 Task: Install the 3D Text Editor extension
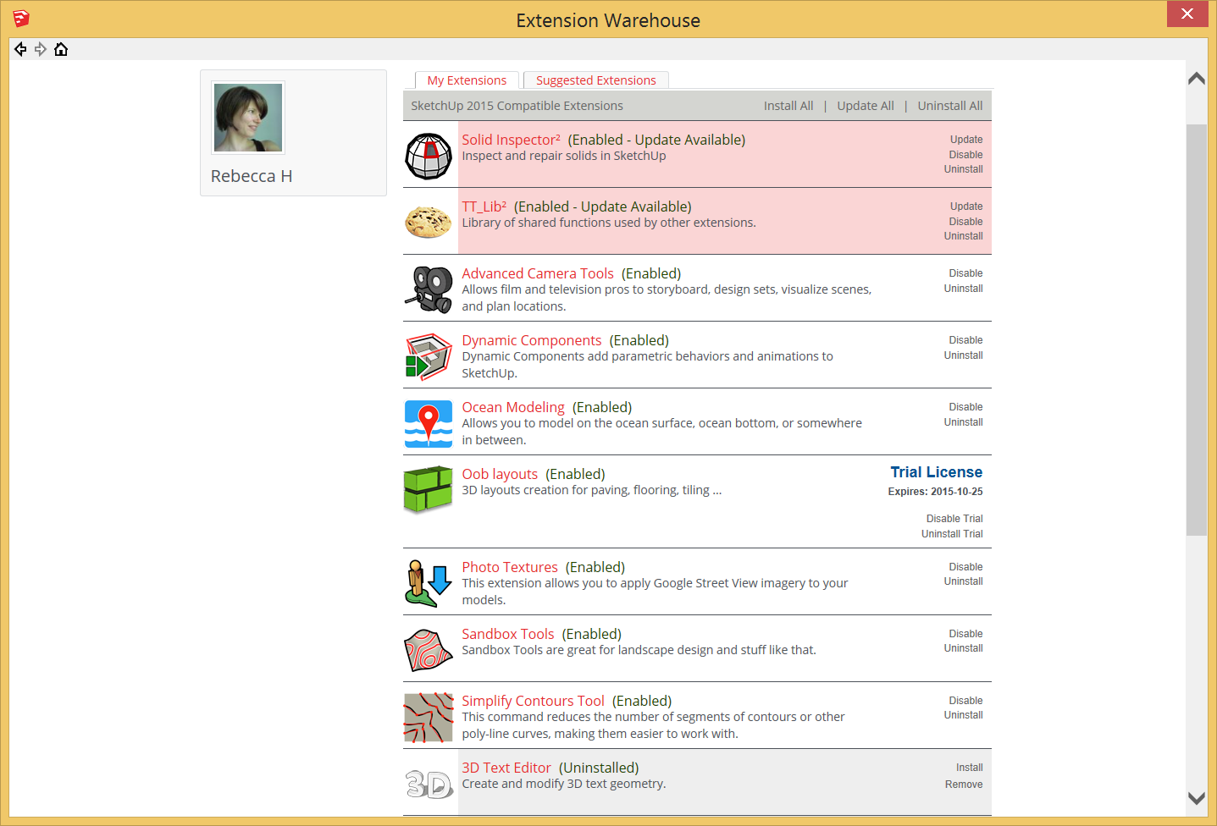click(x=969, y=768)
